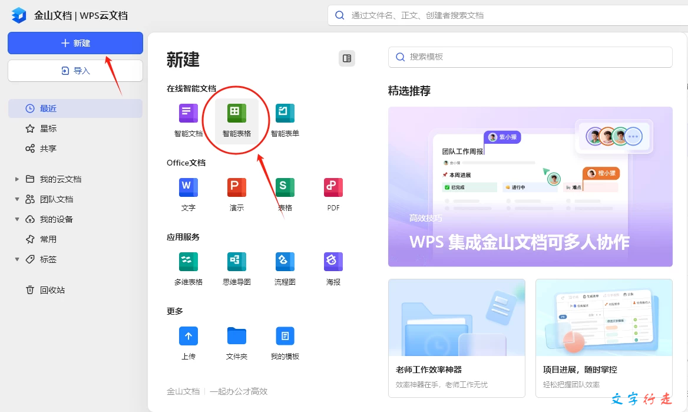Open the 项目进展，随时掌控 card

tap(604, 338)
